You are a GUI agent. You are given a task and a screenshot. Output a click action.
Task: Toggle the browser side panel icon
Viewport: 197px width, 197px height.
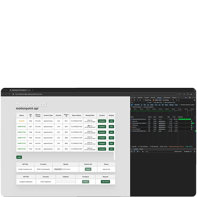click(188, 94)
